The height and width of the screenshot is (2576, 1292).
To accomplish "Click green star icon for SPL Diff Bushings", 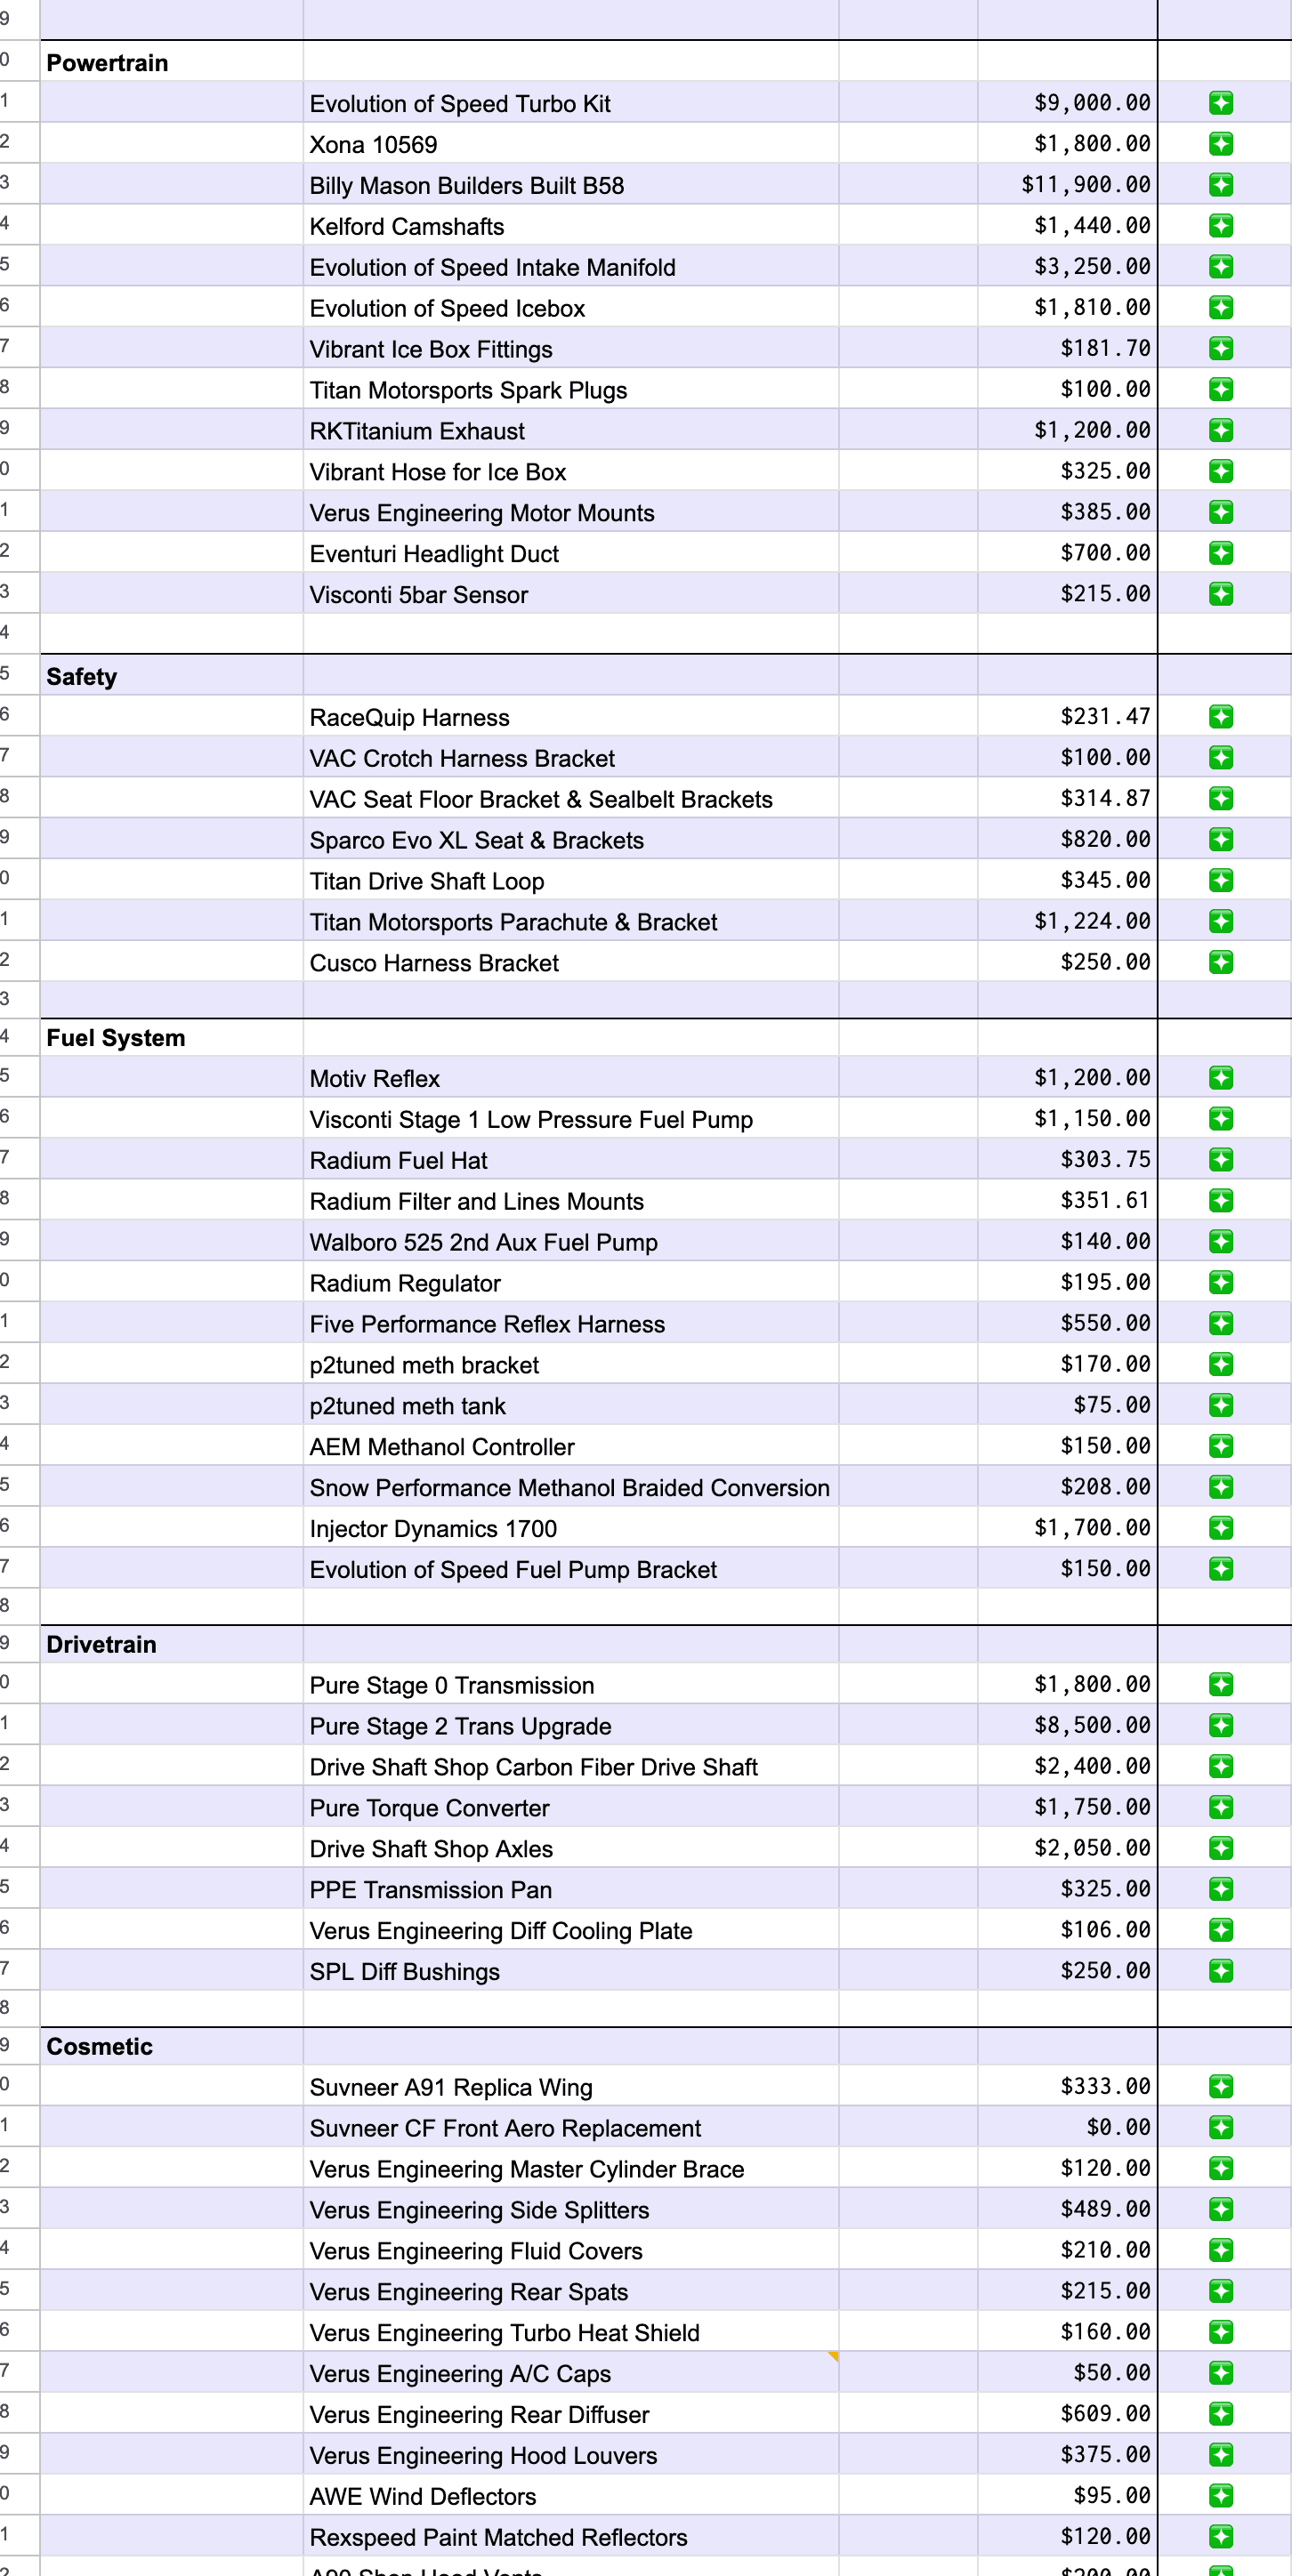I will (1220, 1971).
